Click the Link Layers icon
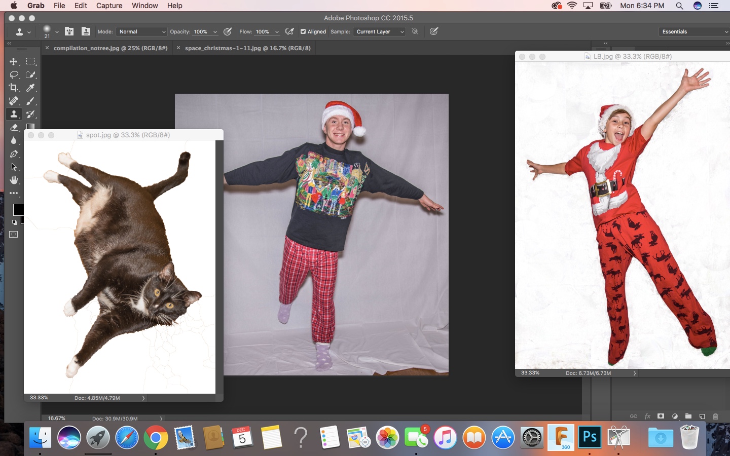Image resolution: width=730 pixels, height=456 pixels. [634, 416]
